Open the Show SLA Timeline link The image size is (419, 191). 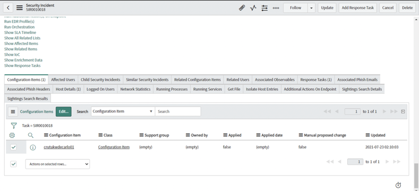20,32
